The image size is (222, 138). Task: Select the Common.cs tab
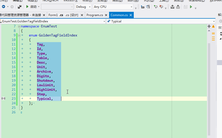pos(119,15)
